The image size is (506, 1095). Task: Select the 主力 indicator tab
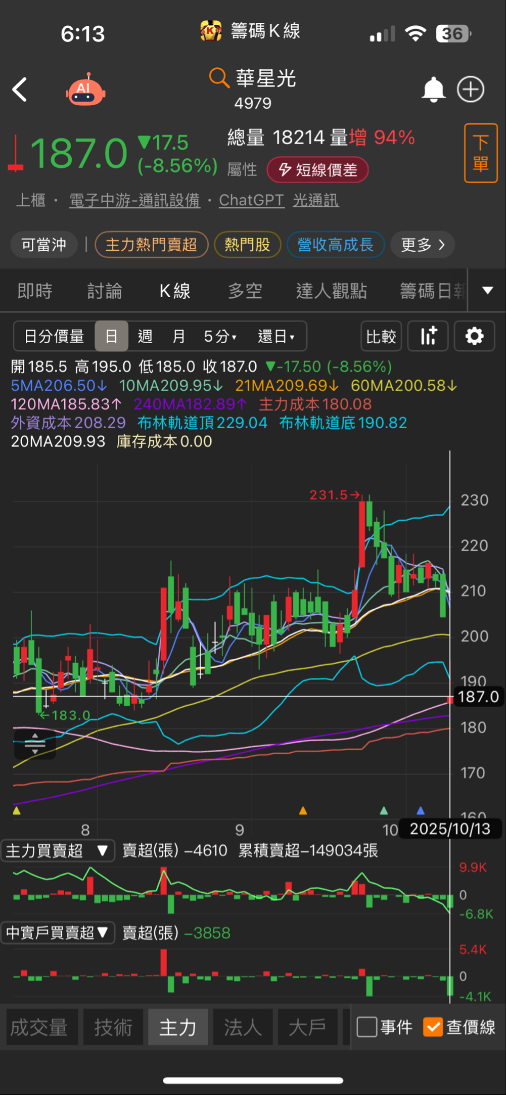[178, 1027]
